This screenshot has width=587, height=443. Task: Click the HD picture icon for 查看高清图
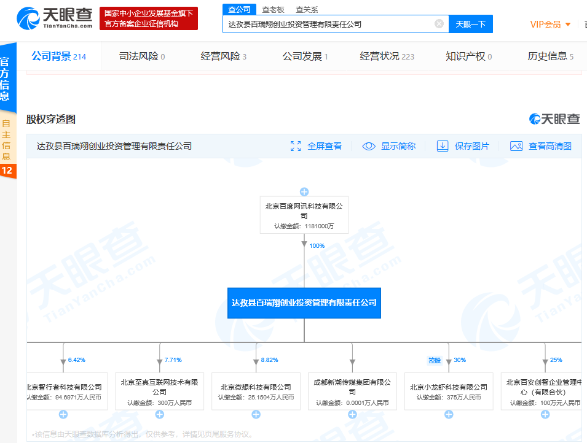[x=516, y=146]
